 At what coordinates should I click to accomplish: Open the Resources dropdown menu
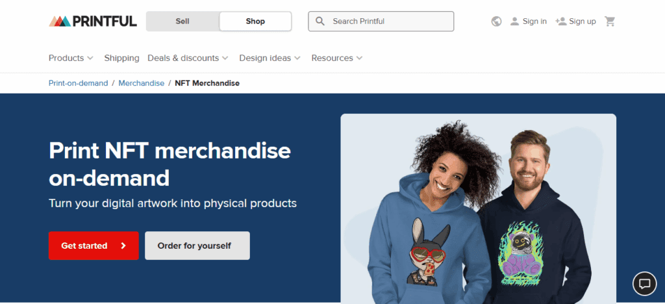click(x=337, y=58)
